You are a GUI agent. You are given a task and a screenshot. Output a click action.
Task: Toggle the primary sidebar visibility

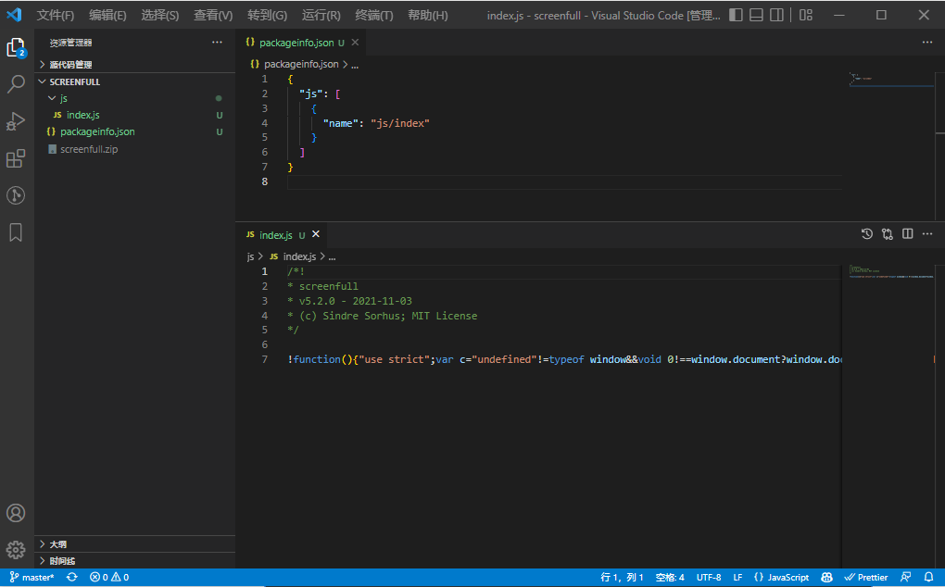(736, 15)
